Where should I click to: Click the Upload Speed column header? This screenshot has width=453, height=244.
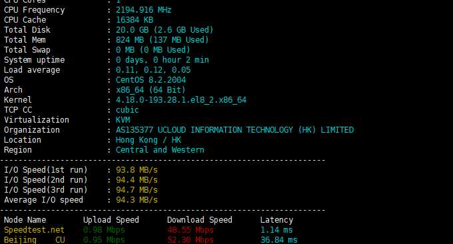111,220
